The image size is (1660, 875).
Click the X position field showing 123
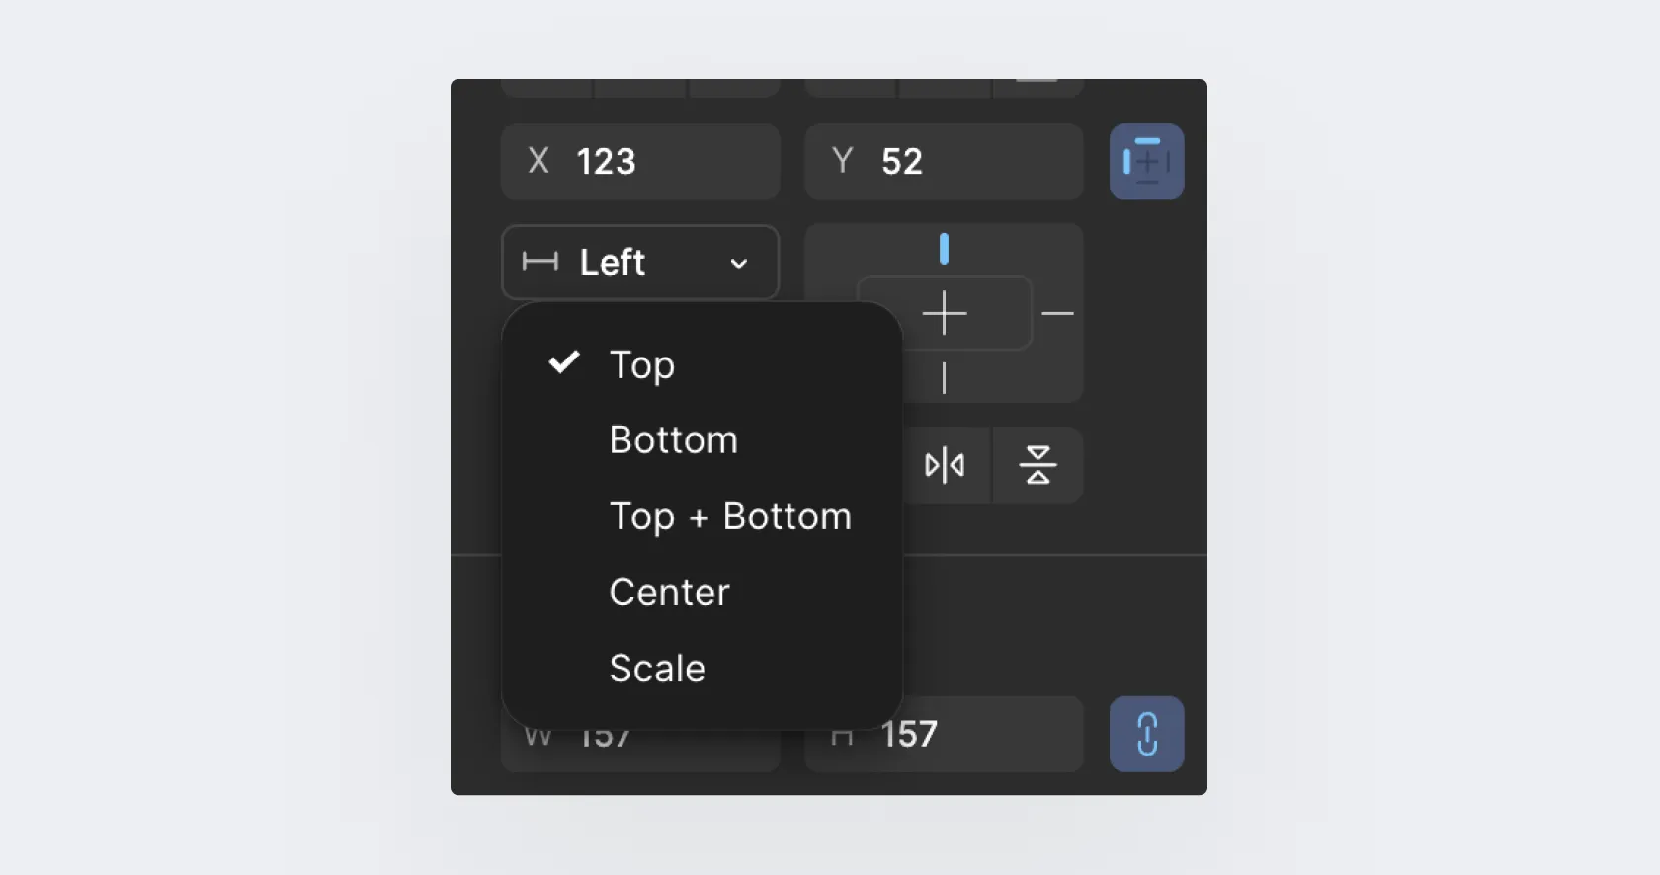[x=640, y=162]
